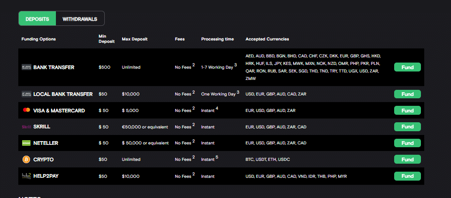Switch to the Deposits tab
451x198 pixels.
[x=37, y=19]
